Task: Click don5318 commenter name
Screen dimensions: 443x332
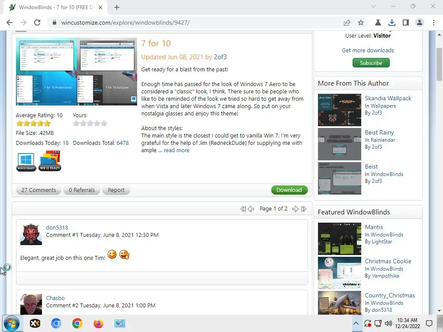Action: coord(57,227)
